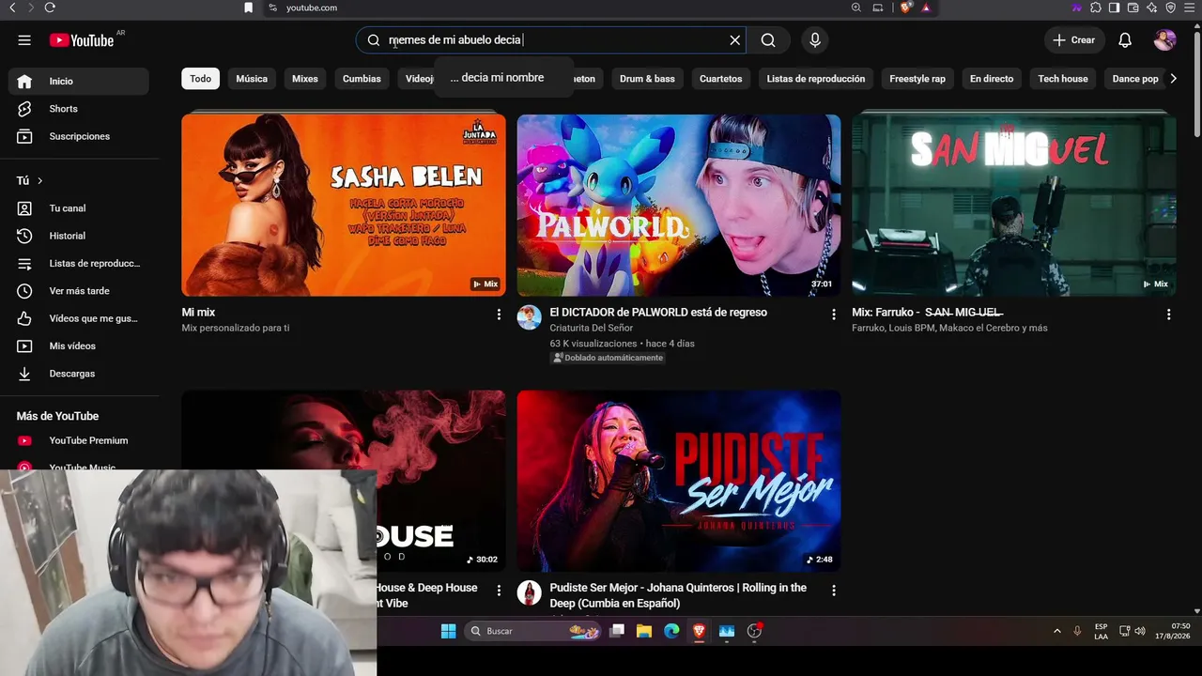Open YouTube Premium link
The image size is (1202, 676).
[x=78, y=440]
